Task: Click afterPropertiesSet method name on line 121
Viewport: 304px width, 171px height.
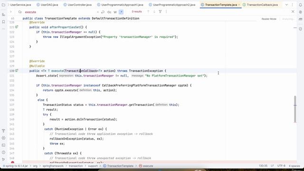Action: [65, 27]
